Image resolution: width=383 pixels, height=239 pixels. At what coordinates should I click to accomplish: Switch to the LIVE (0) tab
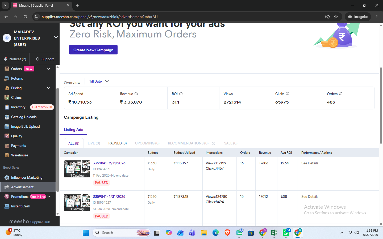(94, 143)
